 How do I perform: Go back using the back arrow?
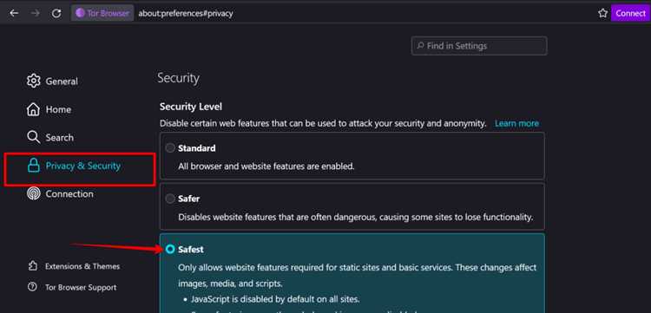coord(14,13)
